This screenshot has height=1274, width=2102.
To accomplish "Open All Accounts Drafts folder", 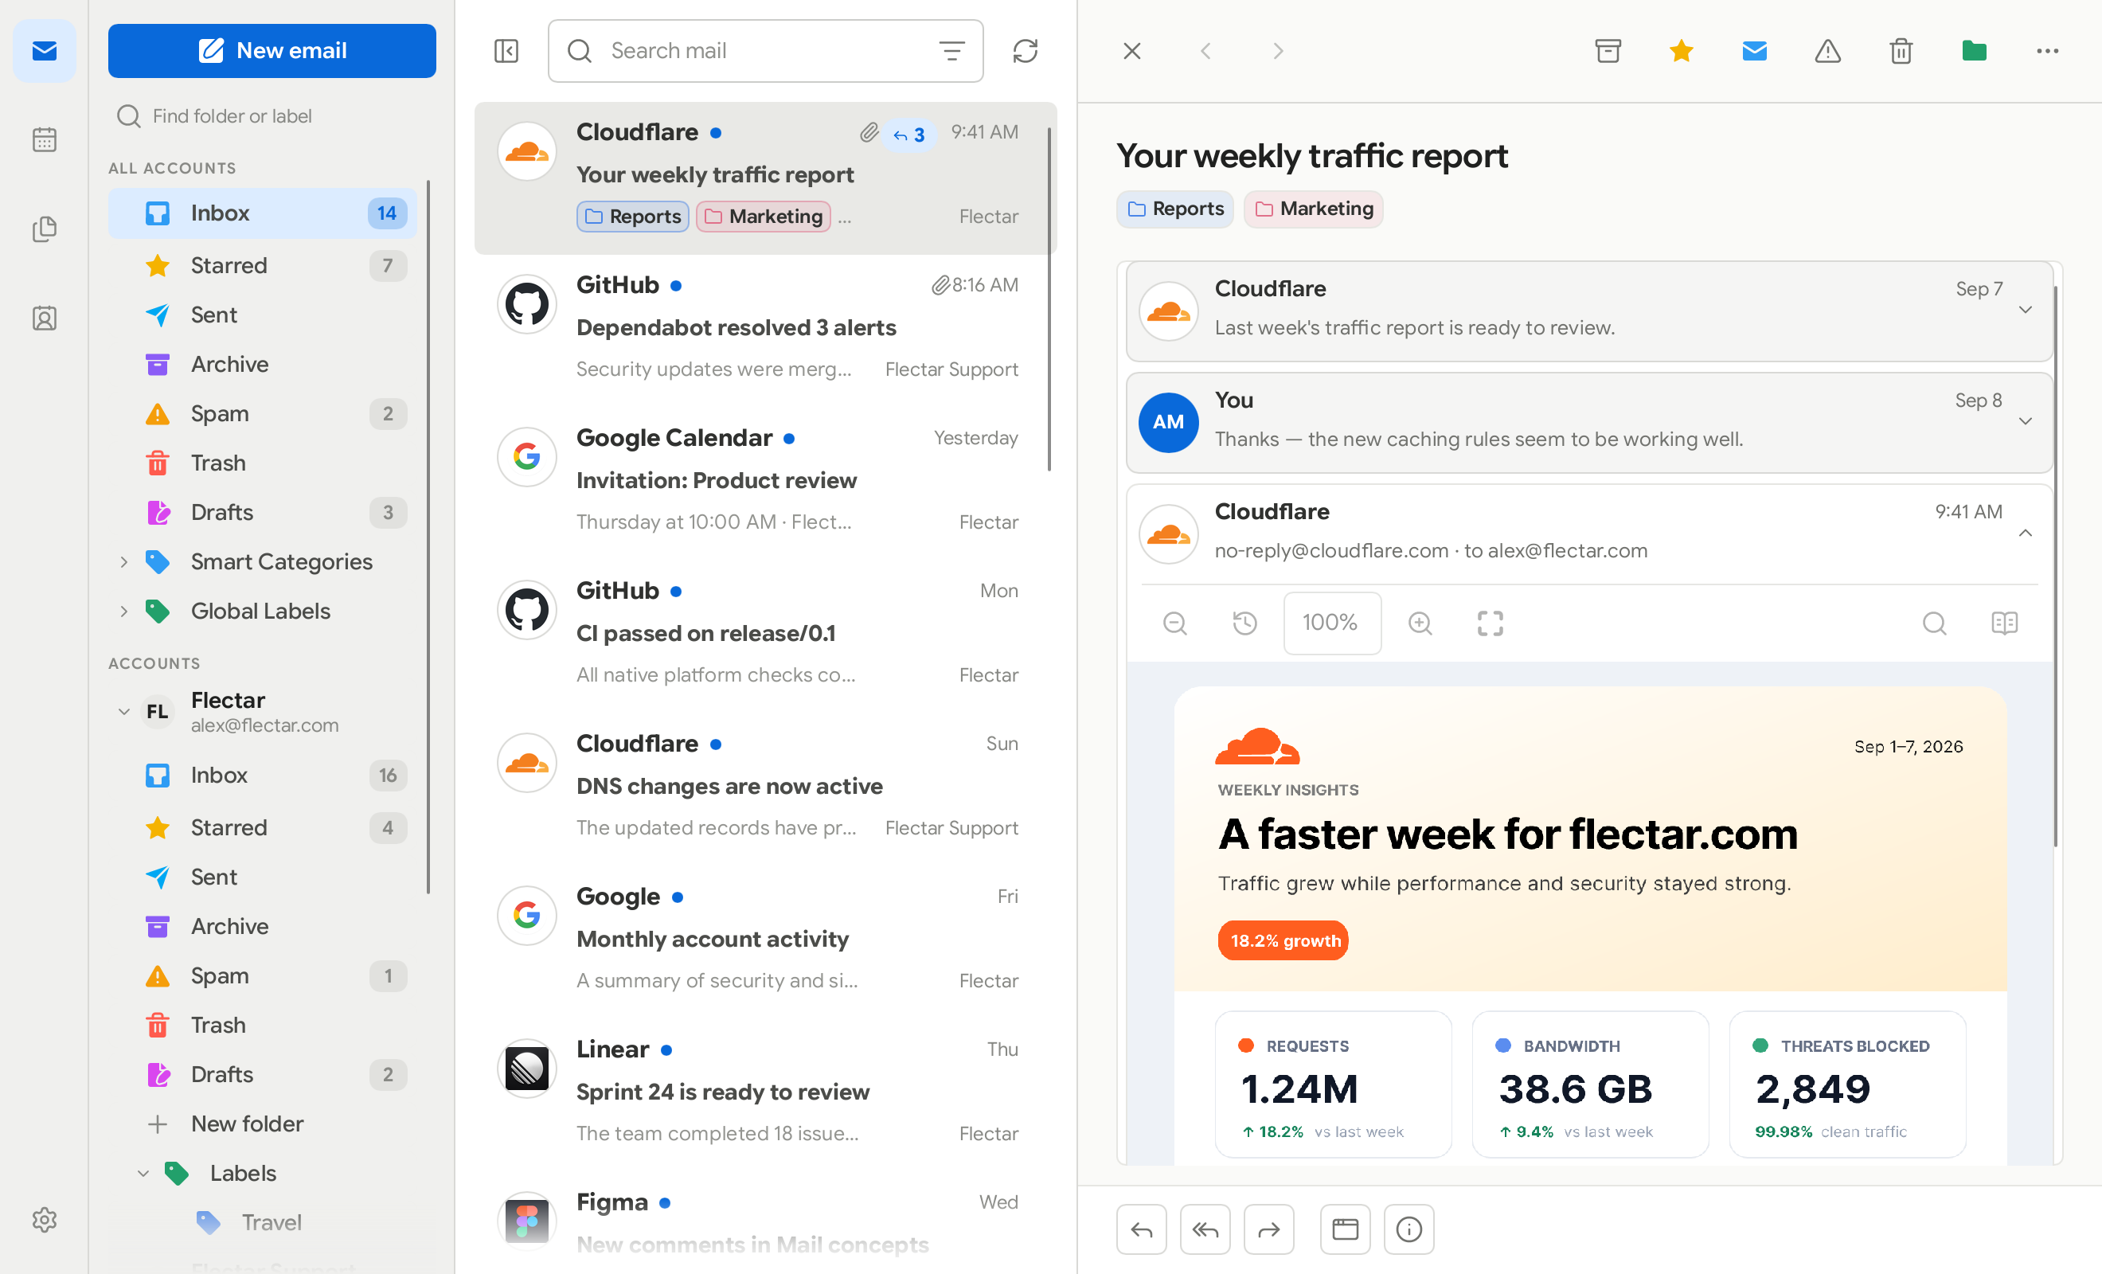I will (x=263, y=513).
